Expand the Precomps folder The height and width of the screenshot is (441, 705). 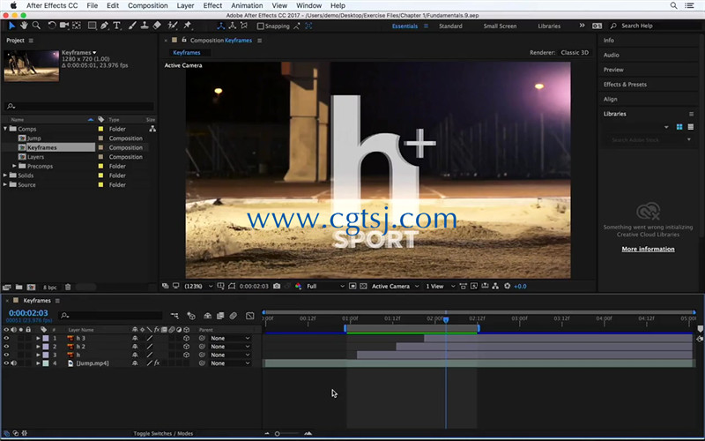coord(14,166)
